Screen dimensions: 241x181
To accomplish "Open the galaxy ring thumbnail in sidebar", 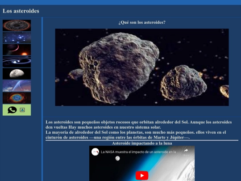I will (x=17, y=25).
